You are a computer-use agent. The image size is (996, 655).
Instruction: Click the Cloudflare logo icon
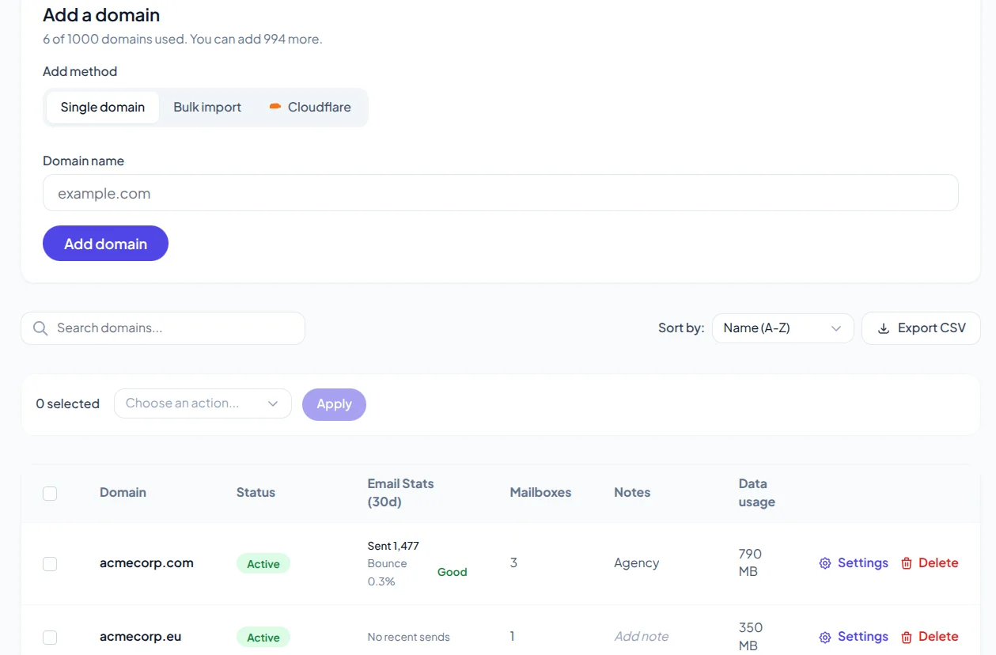tap(275, 107)
